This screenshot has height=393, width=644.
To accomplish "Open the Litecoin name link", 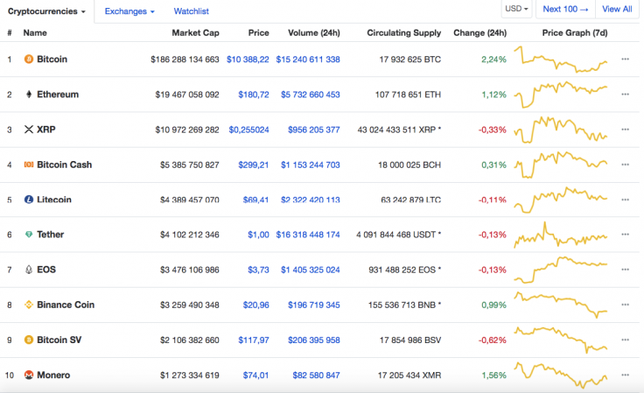I will (x=54, y=200).
